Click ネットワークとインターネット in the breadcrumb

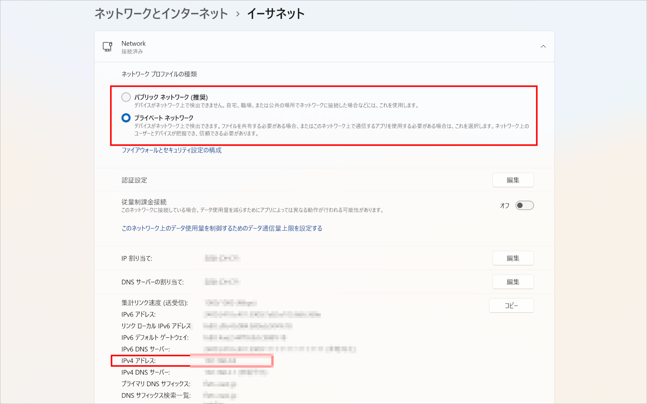pyautogui.click(x=161, y=14)
